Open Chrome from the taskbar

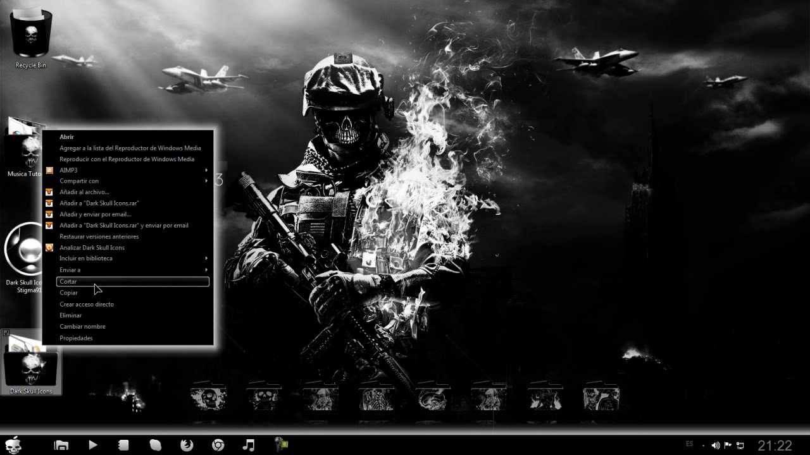coord(218,445)
